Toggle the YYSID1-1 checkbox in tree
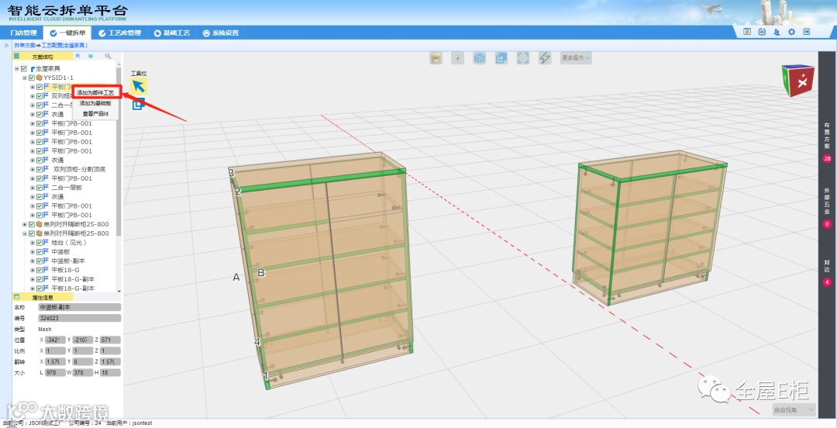 coord(32,78)
